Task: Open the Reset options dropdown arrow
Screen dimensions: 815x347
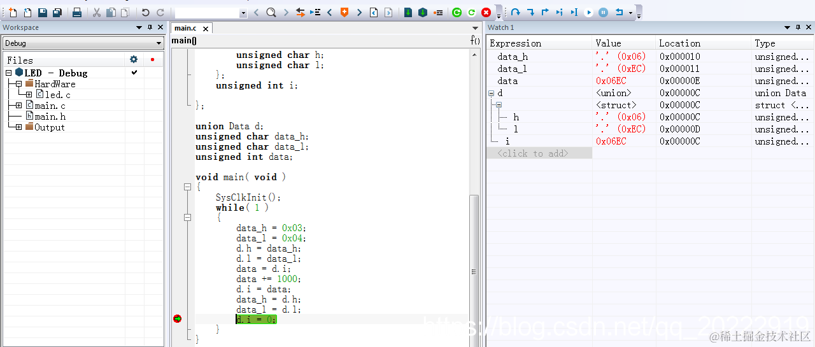Action: point(630,13)
